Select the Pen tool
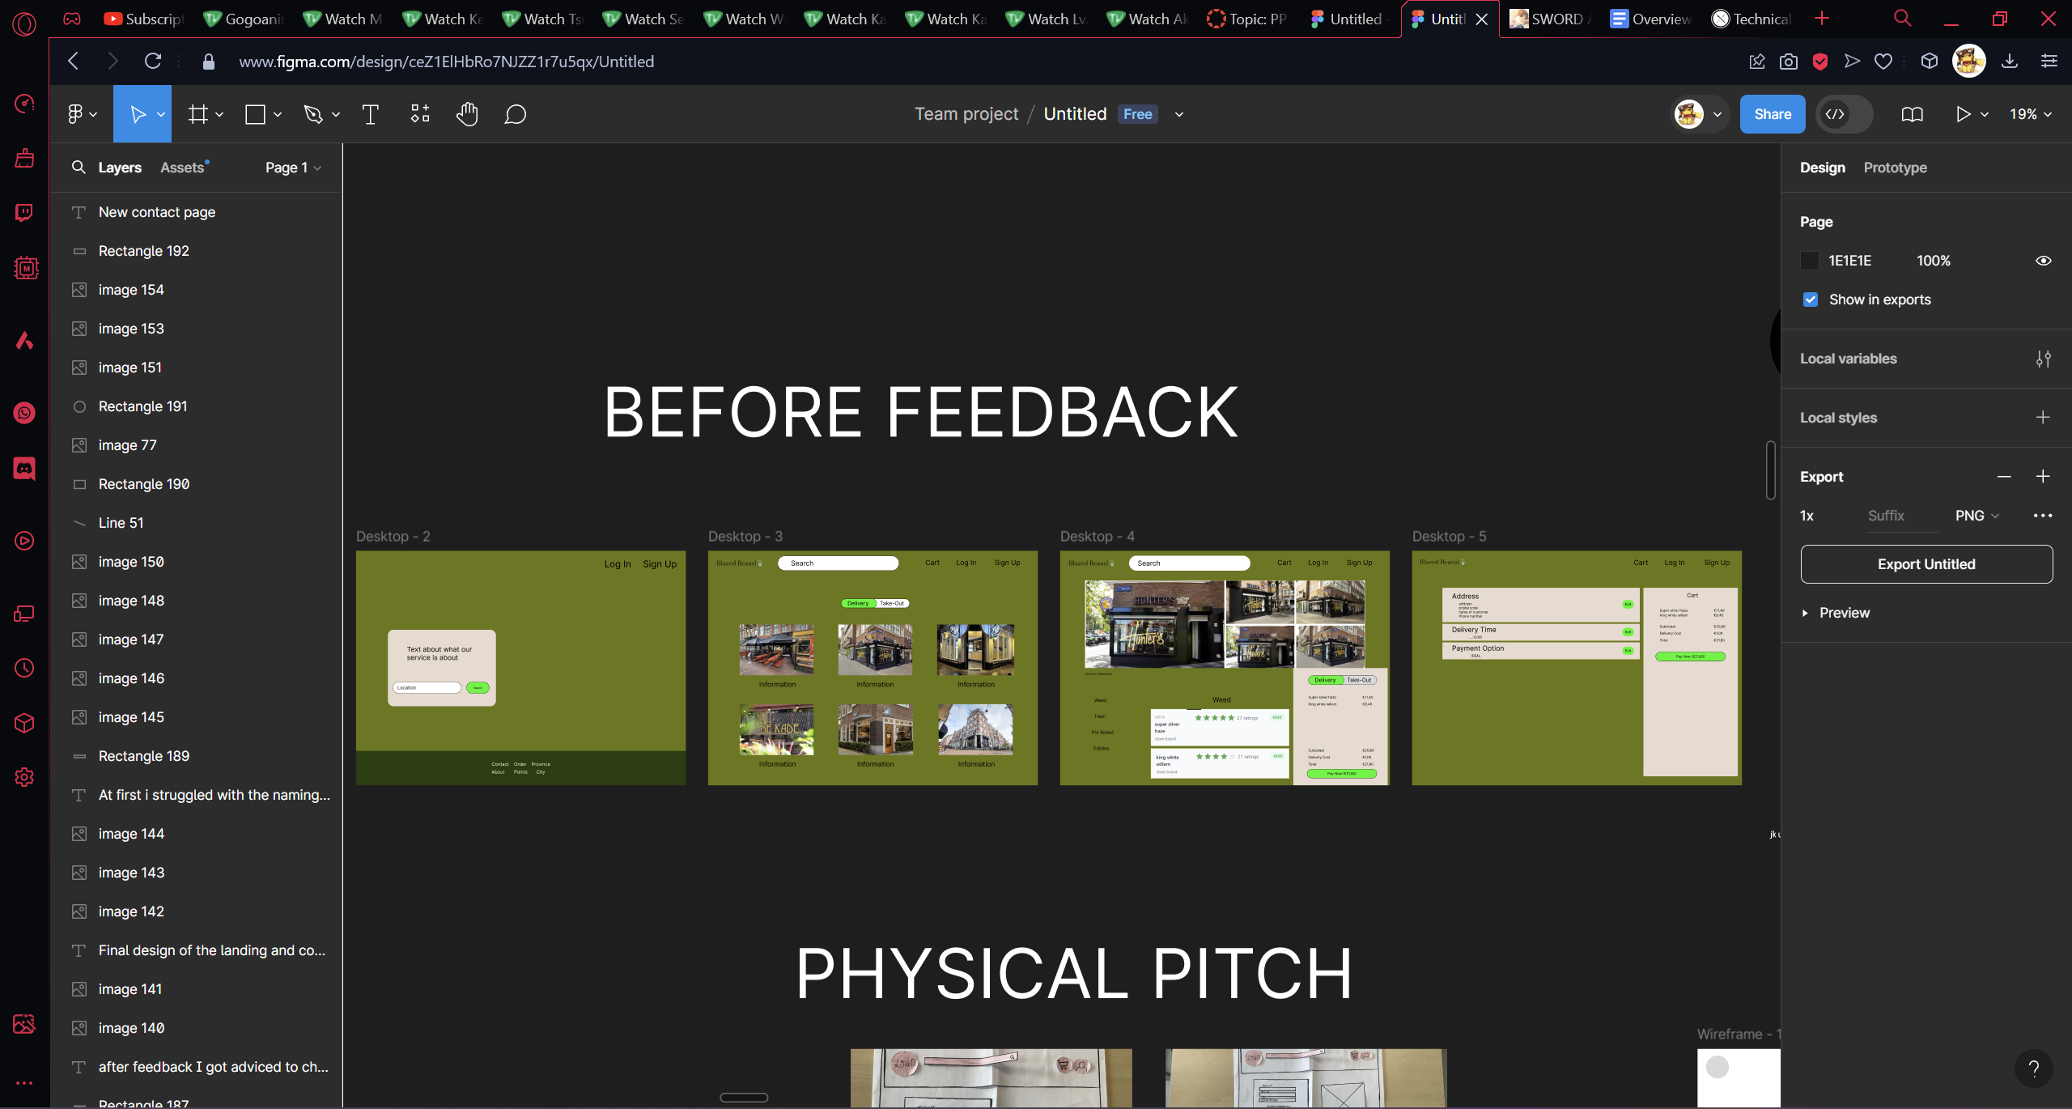2072x1109 pixels. point(313,114)
